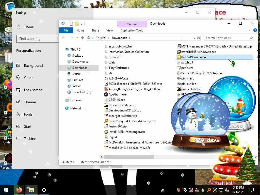Select Desktop in navigation pane

point(78,56)
